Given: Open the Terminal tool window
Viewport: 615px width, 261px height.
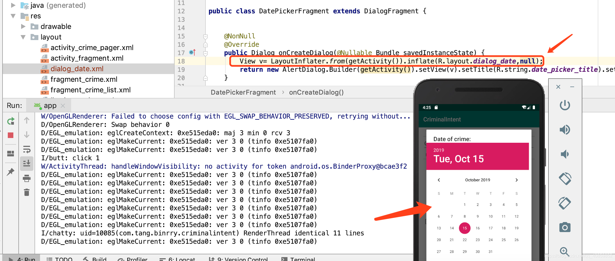Looking at the screenshot, I should [298, 259].
